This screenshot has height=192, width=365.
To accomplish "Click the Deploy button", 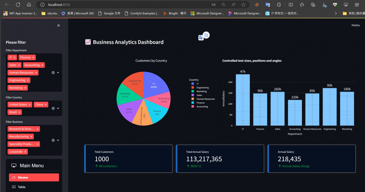I will (355, 25).
